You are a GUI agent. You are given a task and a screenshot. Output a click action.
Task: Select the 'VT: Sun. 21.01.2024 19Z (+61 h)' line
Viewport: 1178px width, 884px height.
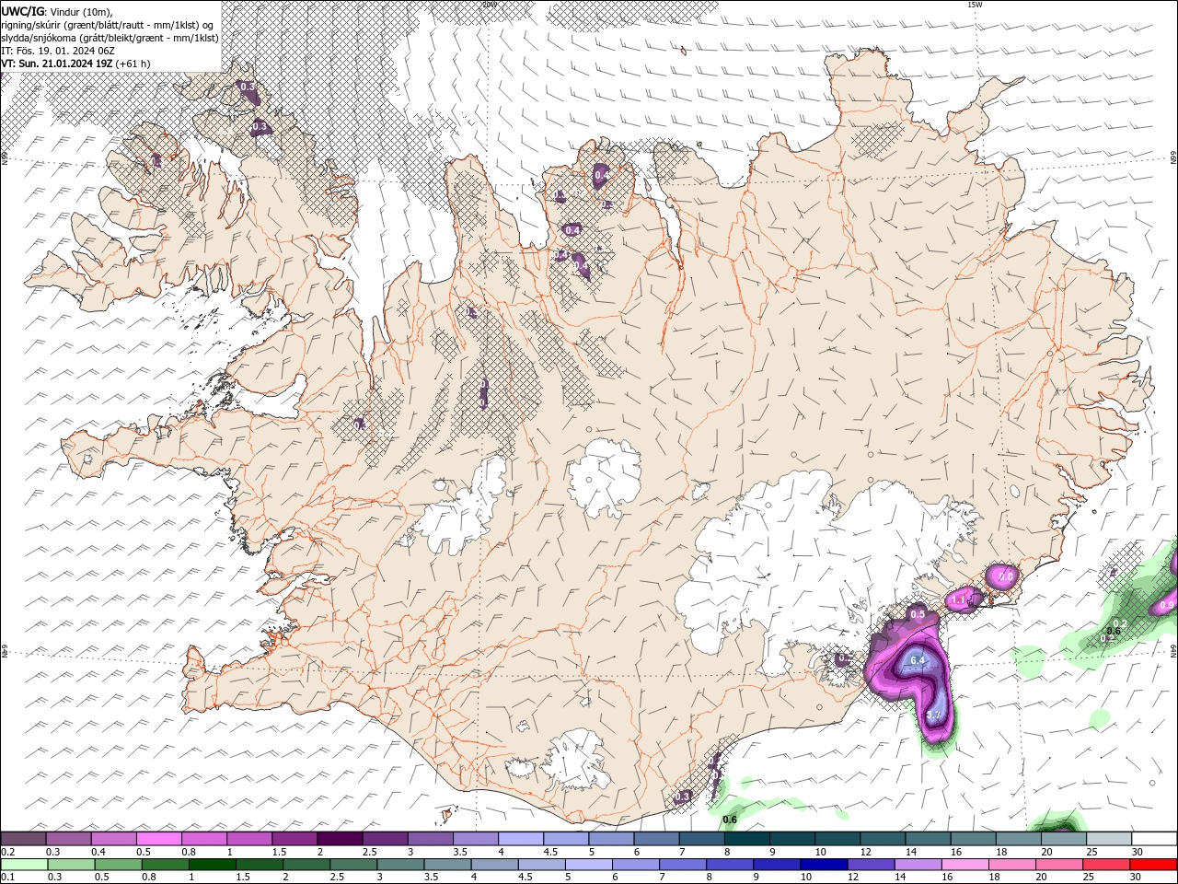[x=75, y=64]
